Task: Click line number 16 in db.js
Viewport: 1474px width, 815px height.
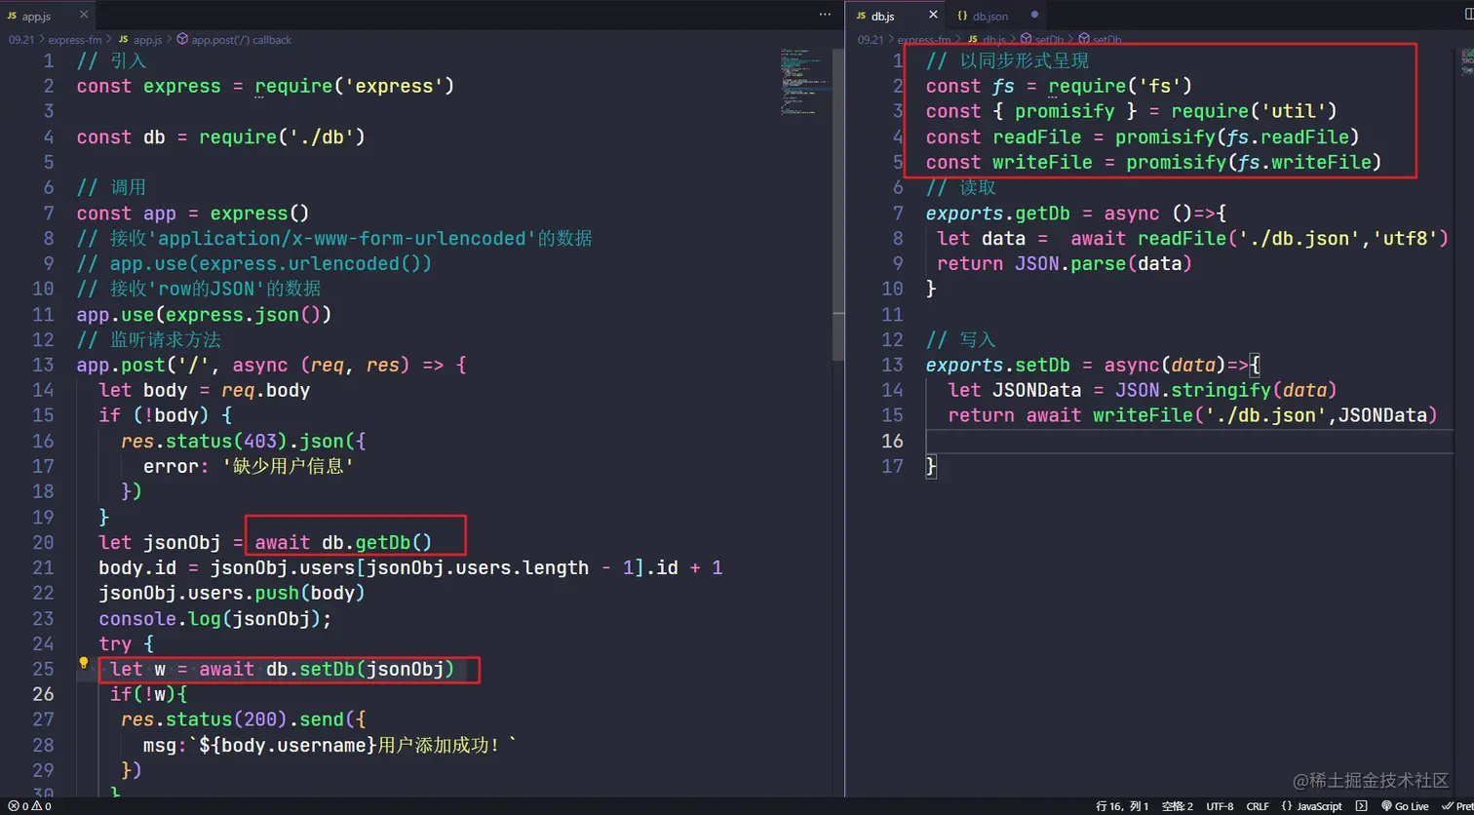Action: coord(892,442)
